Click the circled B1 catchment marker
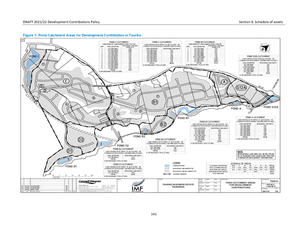Viewport: 308px width, 236px height. tap(155, 102)
